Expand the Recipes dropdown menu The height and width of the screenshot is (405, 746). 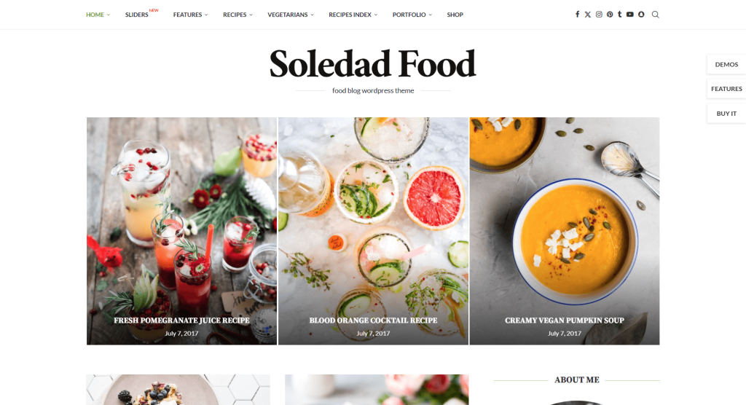point(237,15)
